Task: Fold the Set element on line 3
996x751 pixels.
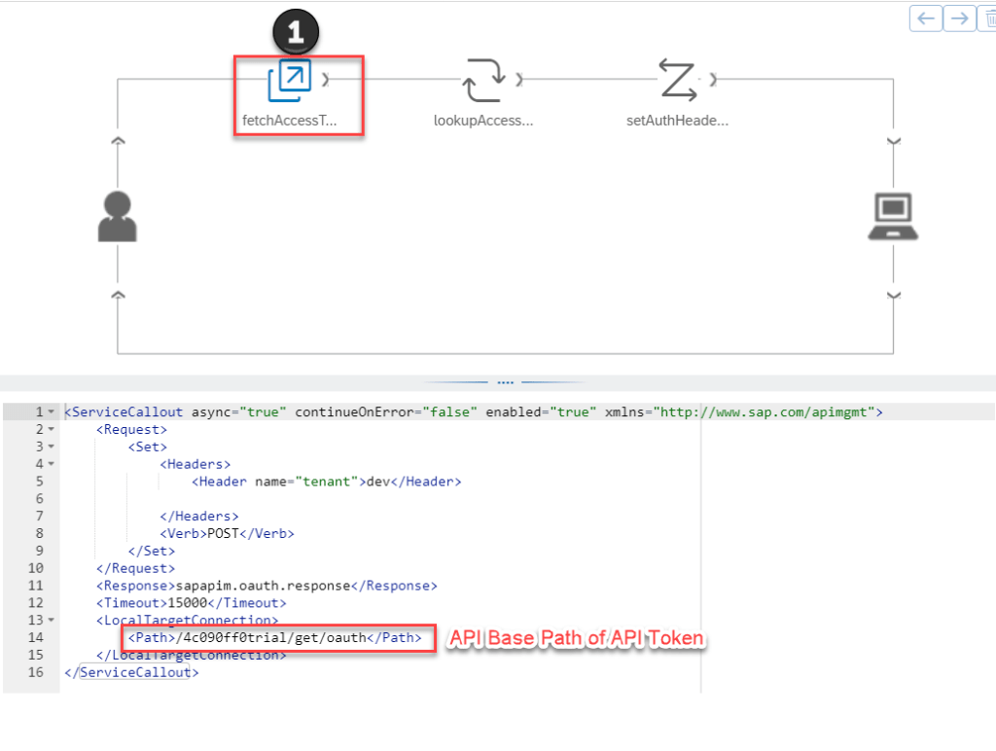Action: 51,447
